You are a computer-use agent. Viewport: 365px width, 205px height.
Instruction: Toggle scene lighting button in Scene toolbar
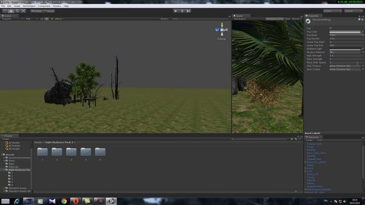47,19
